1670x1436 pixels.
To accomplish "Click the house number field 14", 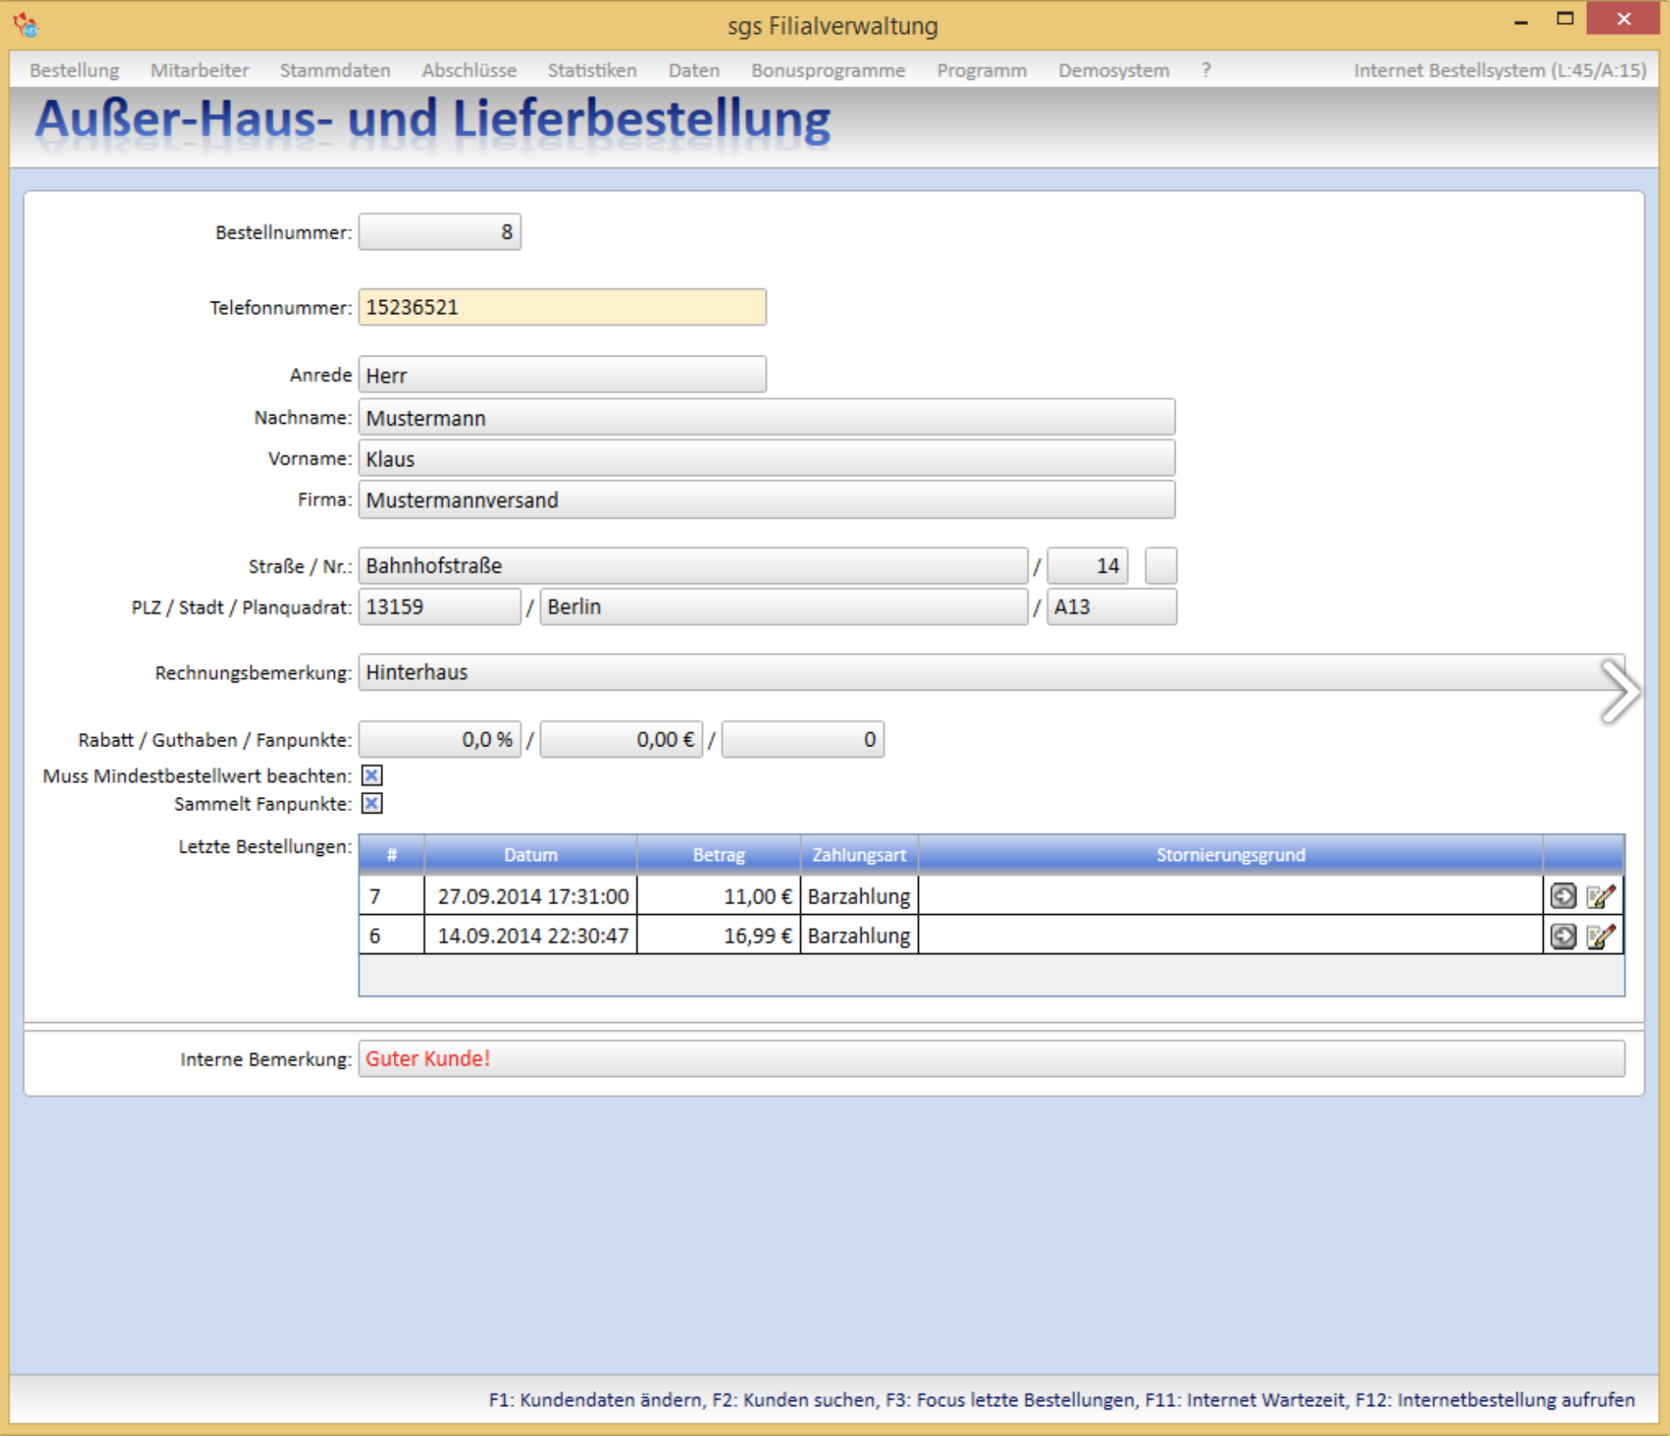I will [x=1088, y=566].
